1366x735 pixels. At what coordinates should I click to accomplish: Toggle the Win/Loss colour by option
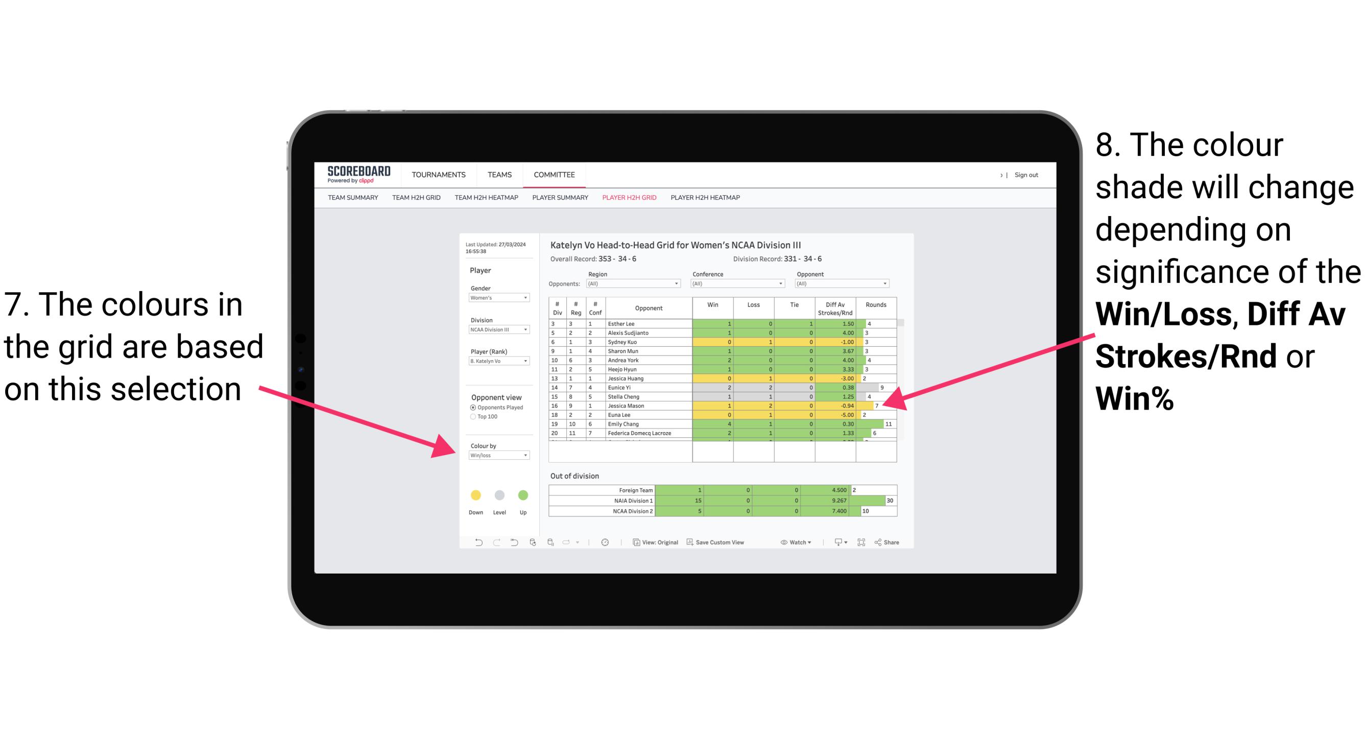pyautogui.click(x=497, y=455)
